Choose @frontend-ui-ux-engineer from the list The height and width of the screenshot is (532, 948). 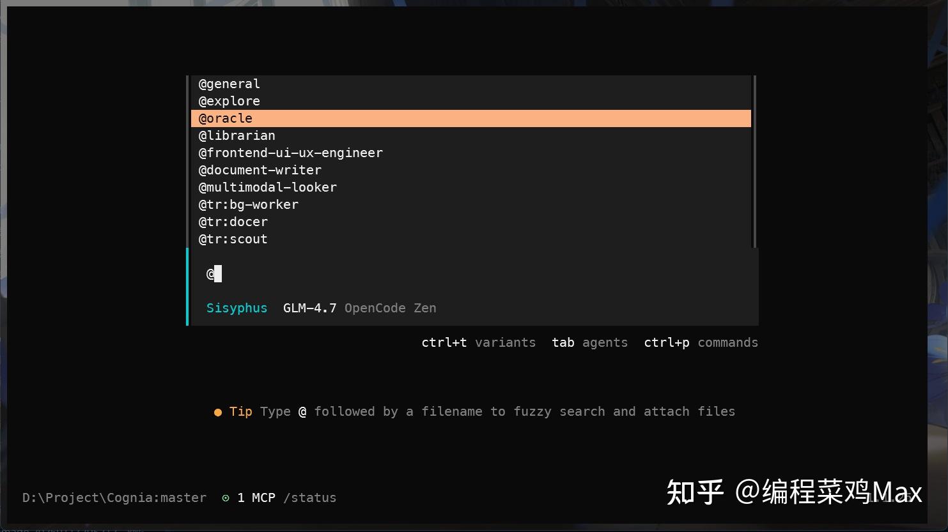pos(471,153)
